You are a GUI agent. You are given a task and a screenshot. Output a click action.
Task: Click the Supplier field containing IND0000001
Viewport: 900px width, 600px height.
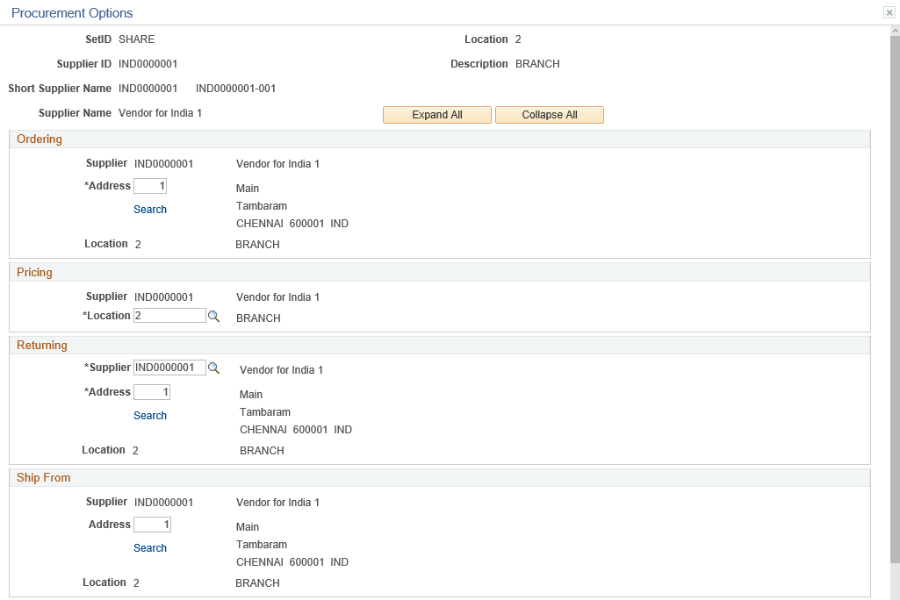tap(171, 367)
